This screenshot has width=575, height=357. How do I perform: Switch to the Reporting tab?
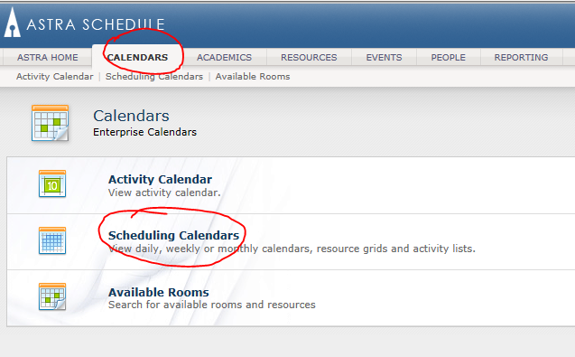[x=521, y=58]
